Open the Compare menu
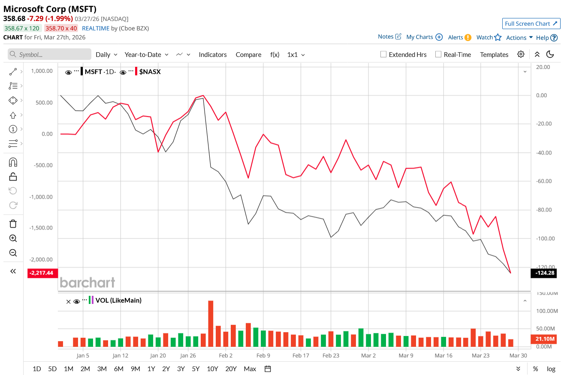This screenshot has height=375, width=561. (x=248, y=54)
